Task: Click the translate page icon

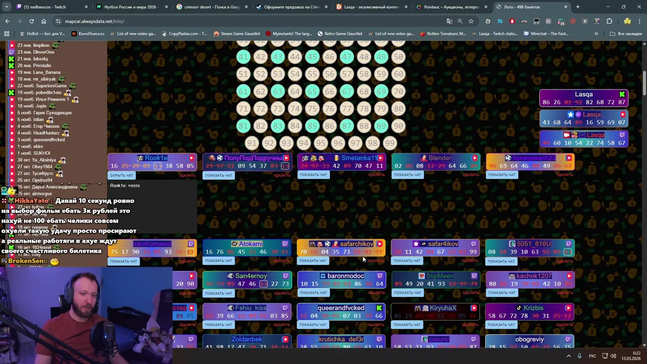Action: [x=449, y=21]
